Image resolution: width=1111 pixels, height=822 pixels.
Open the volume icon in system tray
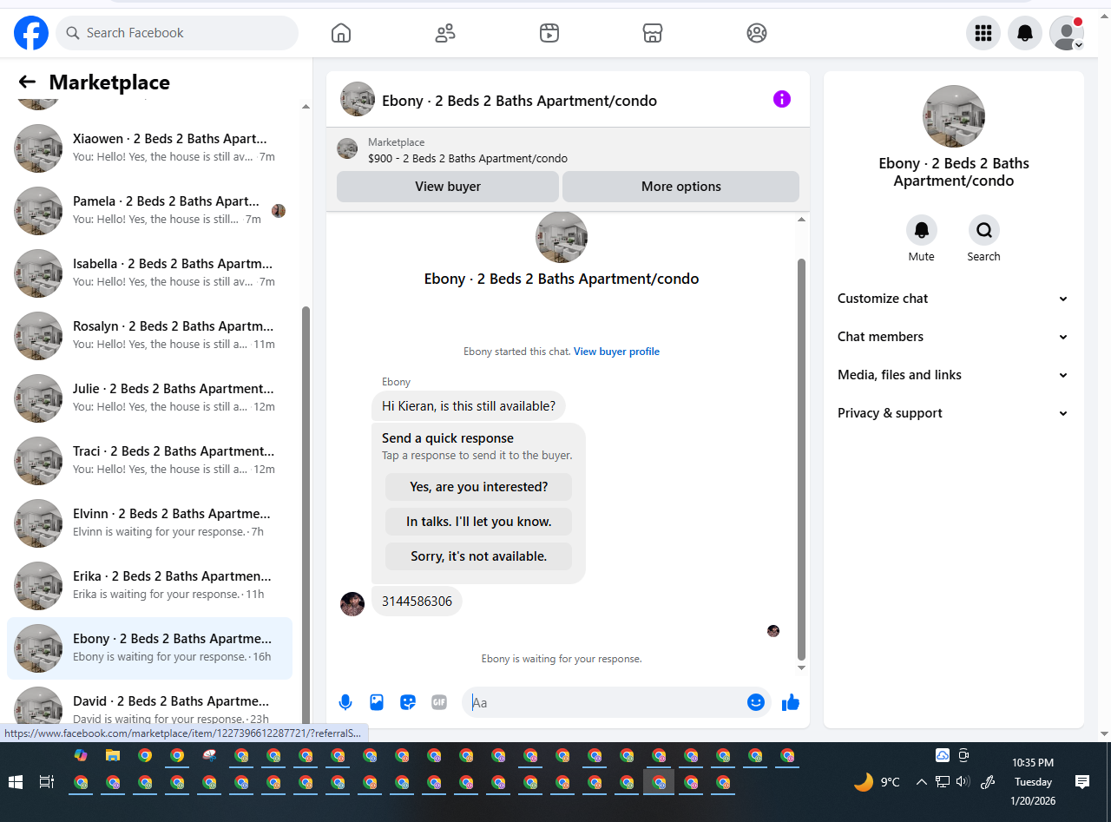963,782
